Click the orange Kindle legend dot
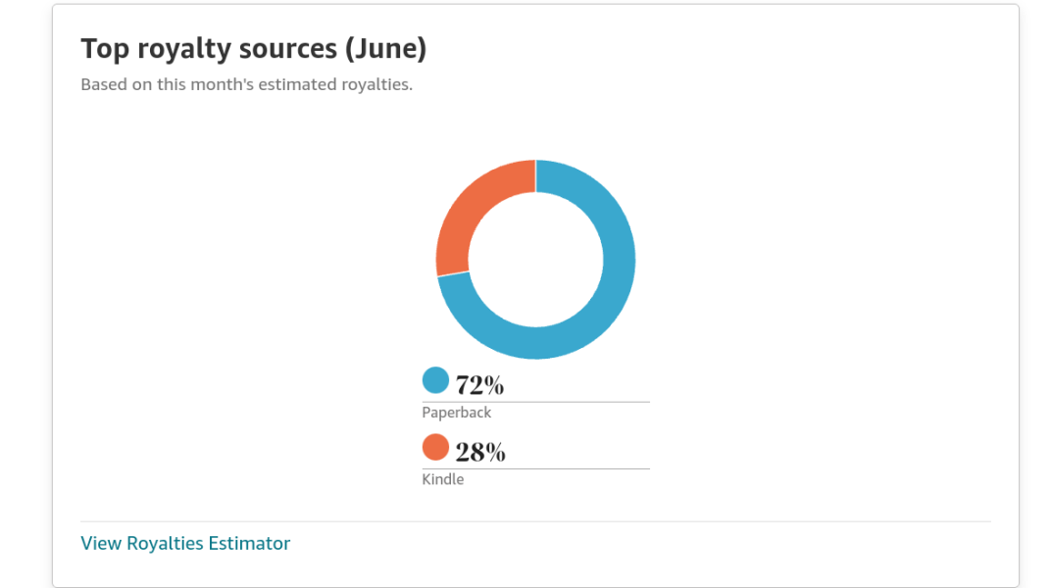This screenshot has height=588, width=1051. (x=435, y=448)
